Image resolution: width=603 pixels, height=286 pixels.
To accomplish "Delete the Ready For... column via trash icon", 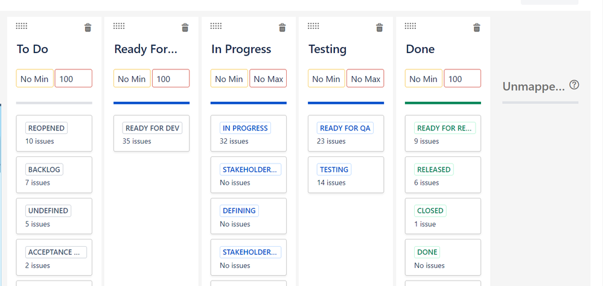I will click(x=185, y=28).
